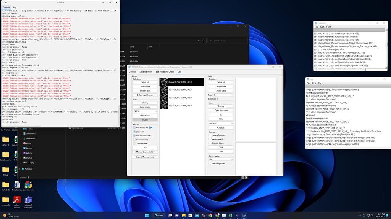391x219 pixels.
Task: Open the Time_Mana Word document icon
Action: pyautogui.click(x=17, y=186)
